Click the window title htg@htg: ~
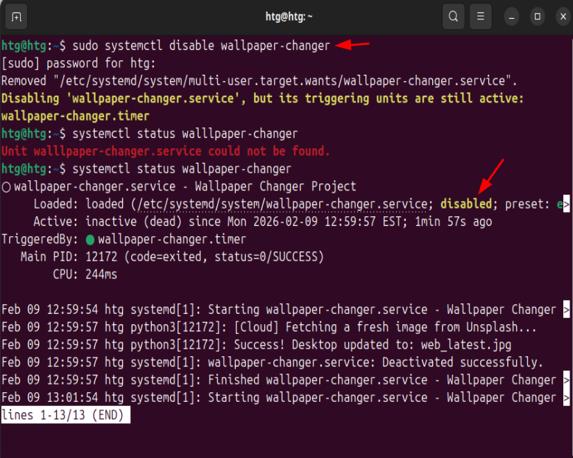The height and width of the screenshot is (458, 573). [289, 17]
